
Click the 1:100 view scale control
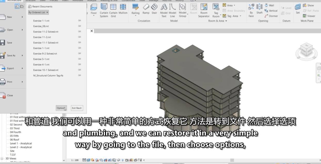coord(75,160)
